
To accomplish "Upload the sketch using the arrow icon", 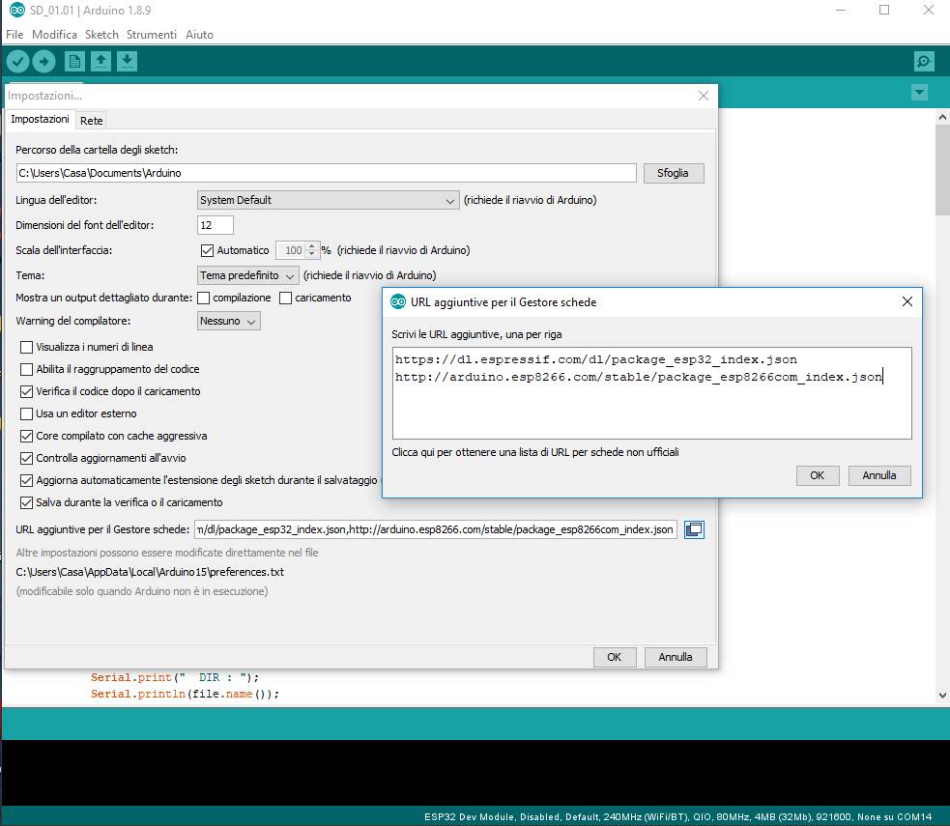I will click(44, 61).
